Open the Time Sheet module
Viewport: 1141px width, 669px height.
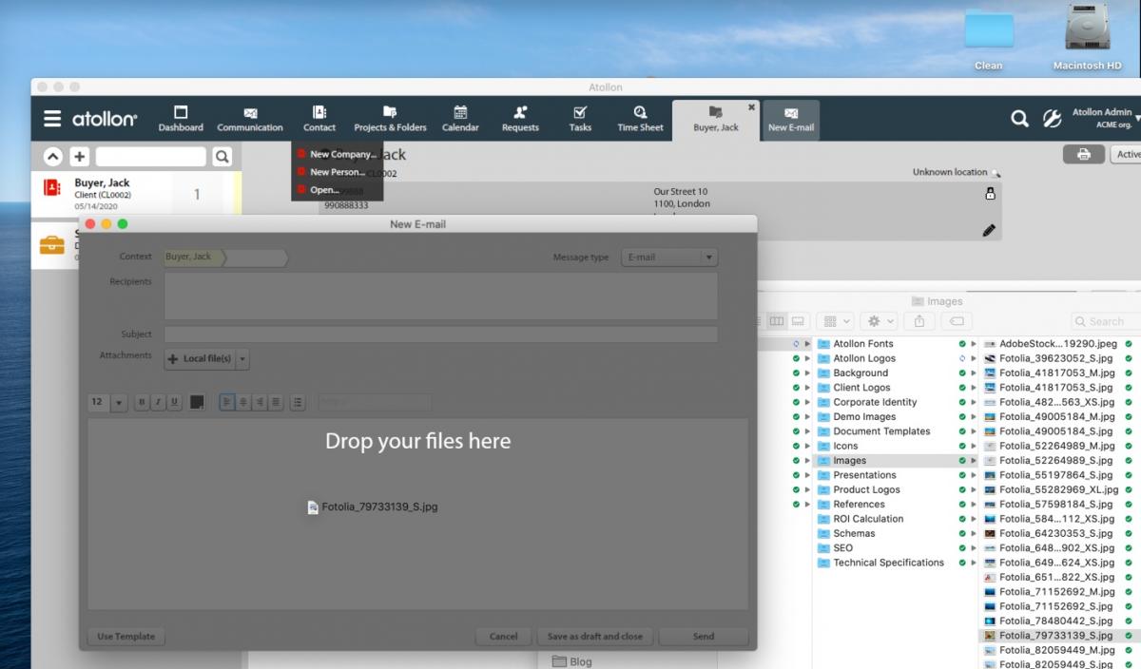pos(640,119)
